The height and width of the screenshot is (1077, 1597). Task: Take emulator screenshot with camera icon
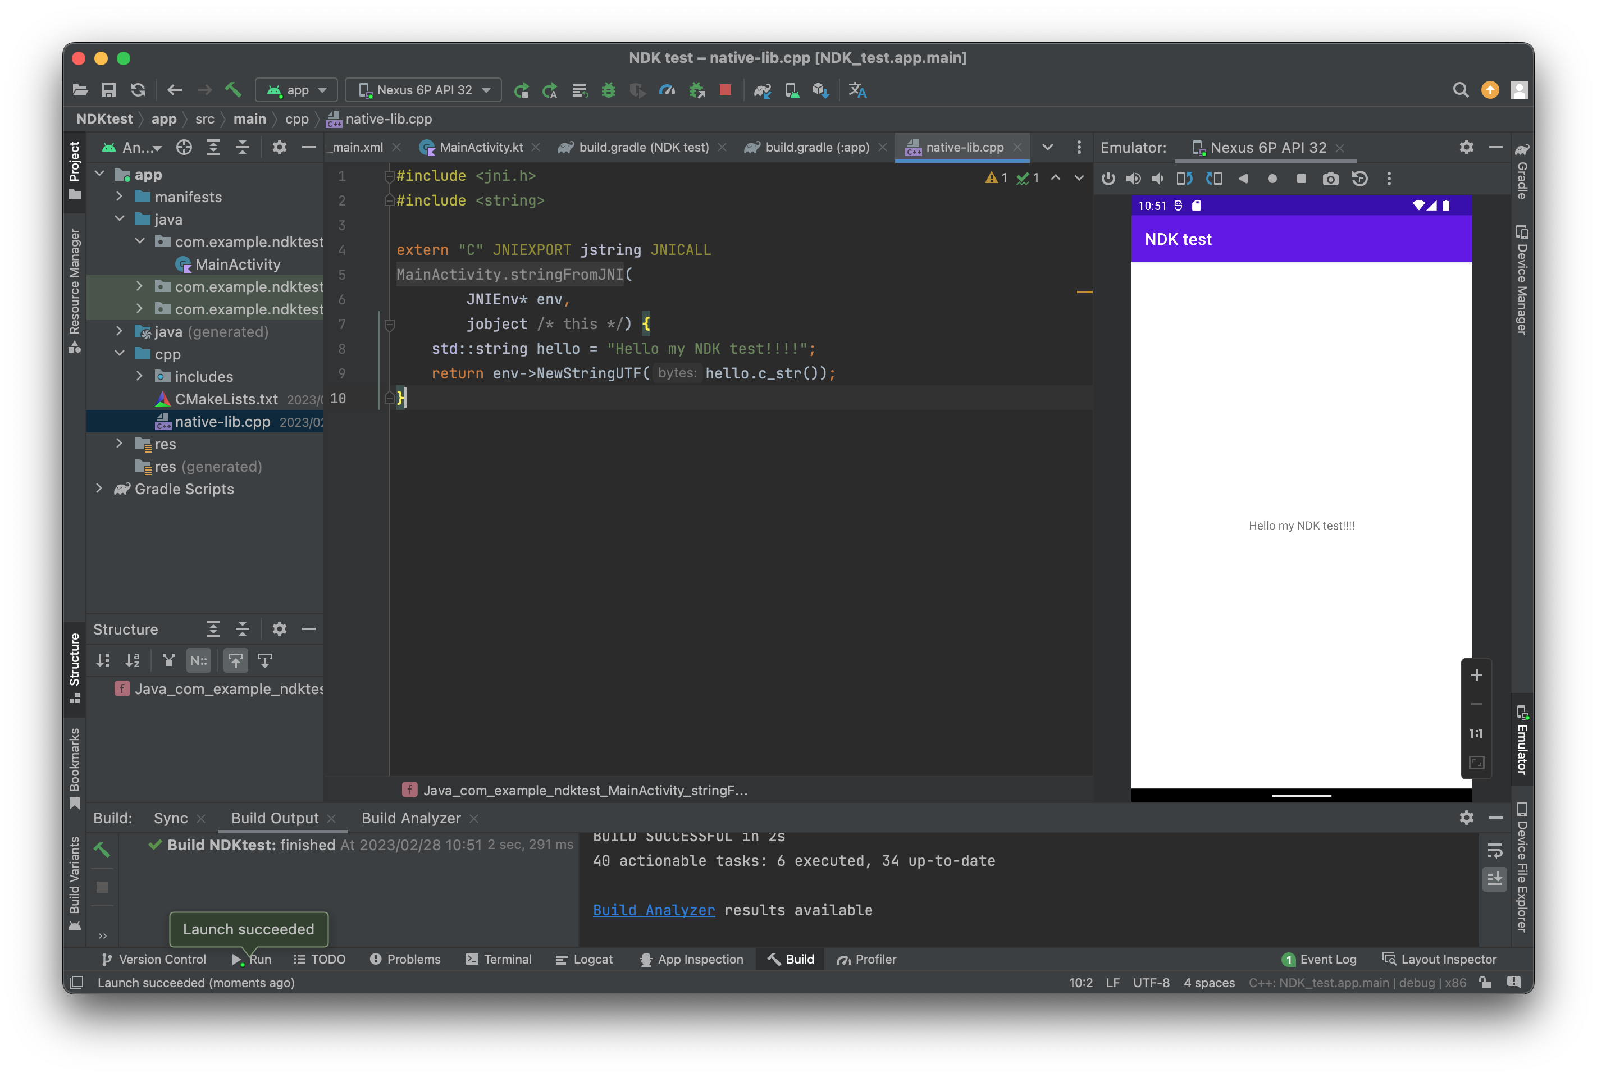pos(1330,179)
